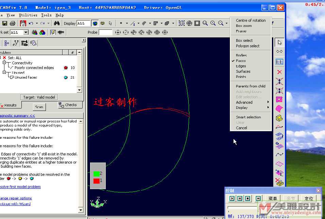This screenshot has width=325, height=219.
Task: Click the zoom-in magnifier icon
Action: pyautogui.click(x=213, y=23)
